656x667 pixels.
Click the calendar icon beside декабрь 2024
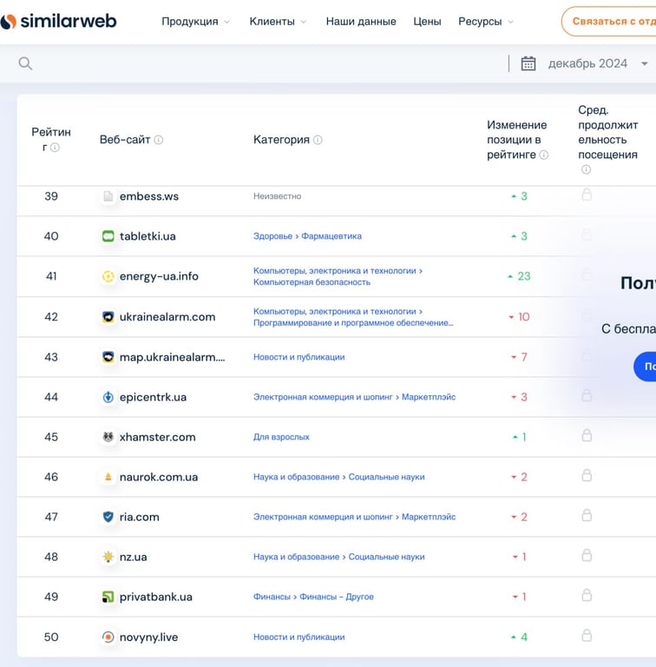pos(528,63)
